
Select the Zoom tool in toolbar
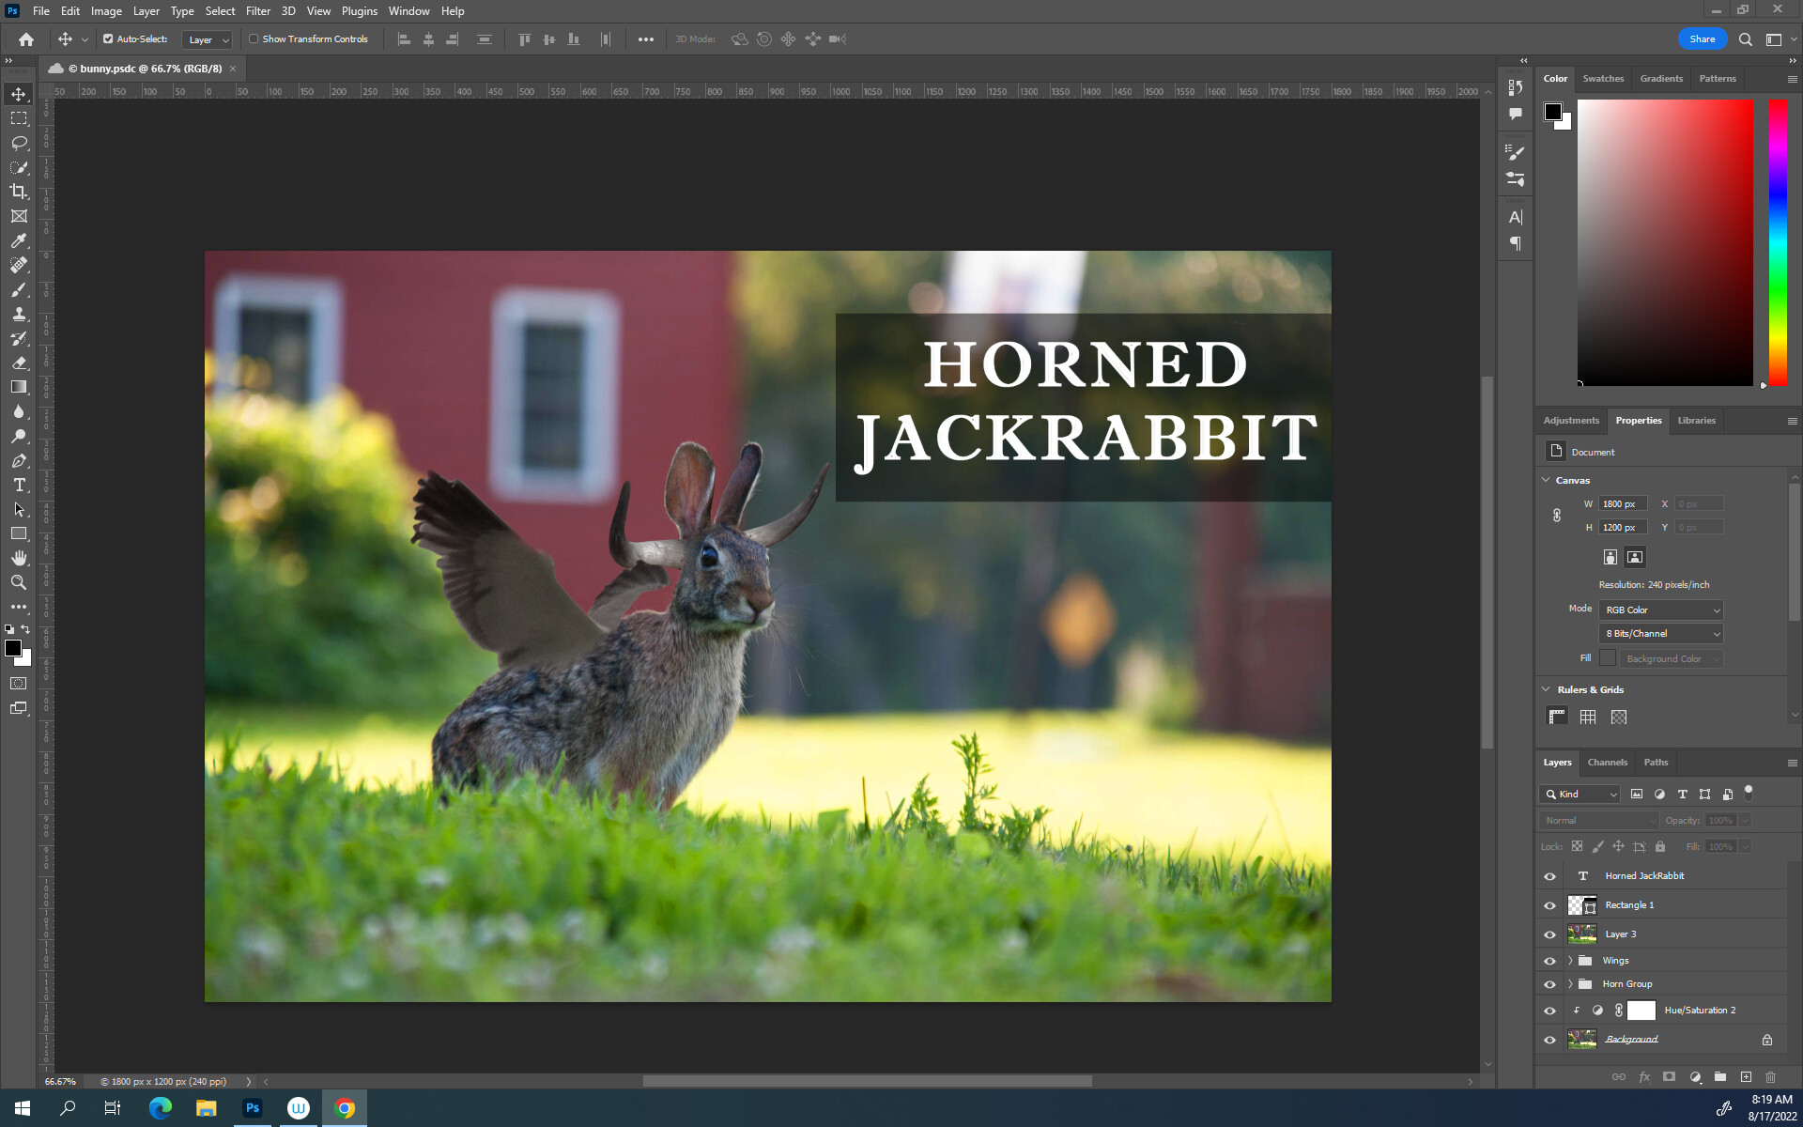(19, 582)
